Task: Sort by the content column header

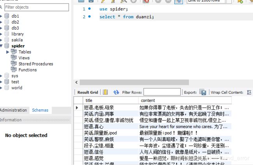Action: click(185, 101)
